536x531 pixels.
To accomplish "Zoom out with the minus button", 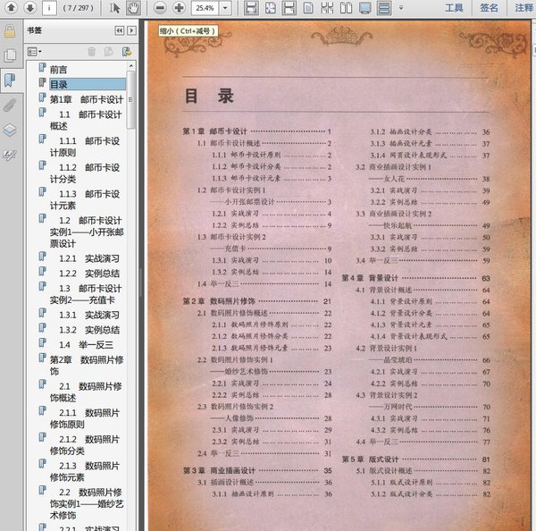I will 160,8.
